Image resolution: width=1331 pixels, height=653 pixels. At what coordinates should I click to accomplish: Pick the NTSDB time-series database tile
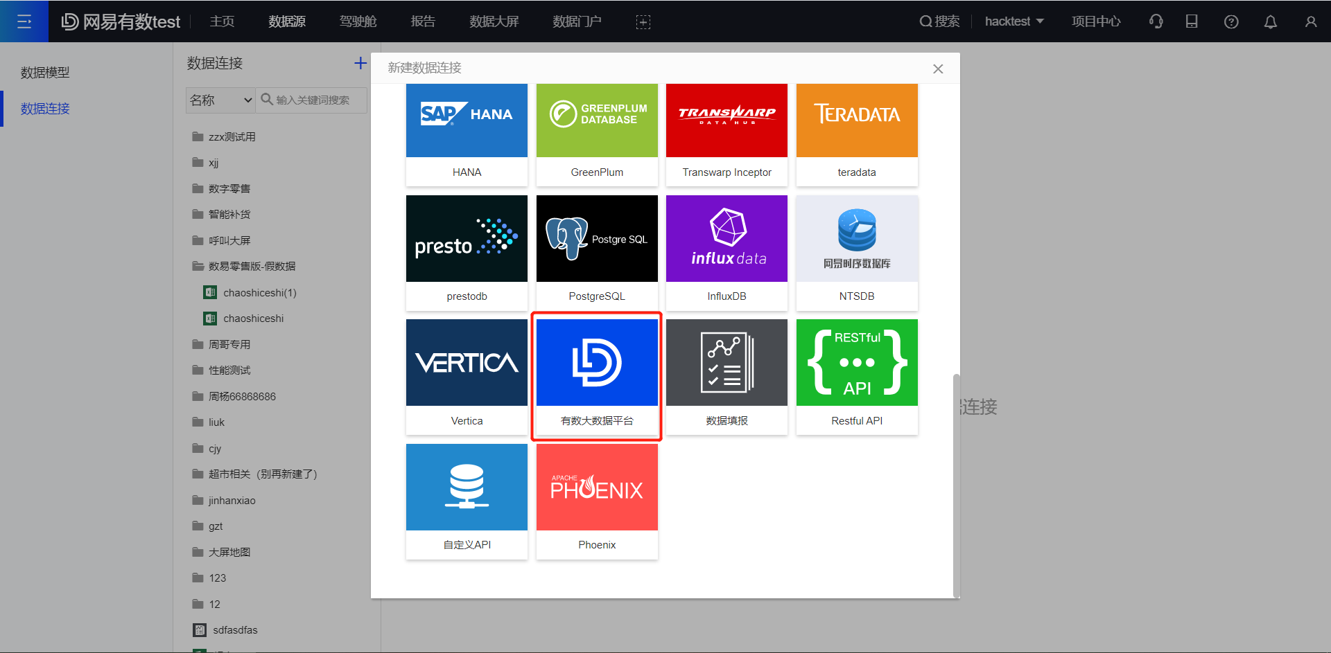(x=857, y=253)
